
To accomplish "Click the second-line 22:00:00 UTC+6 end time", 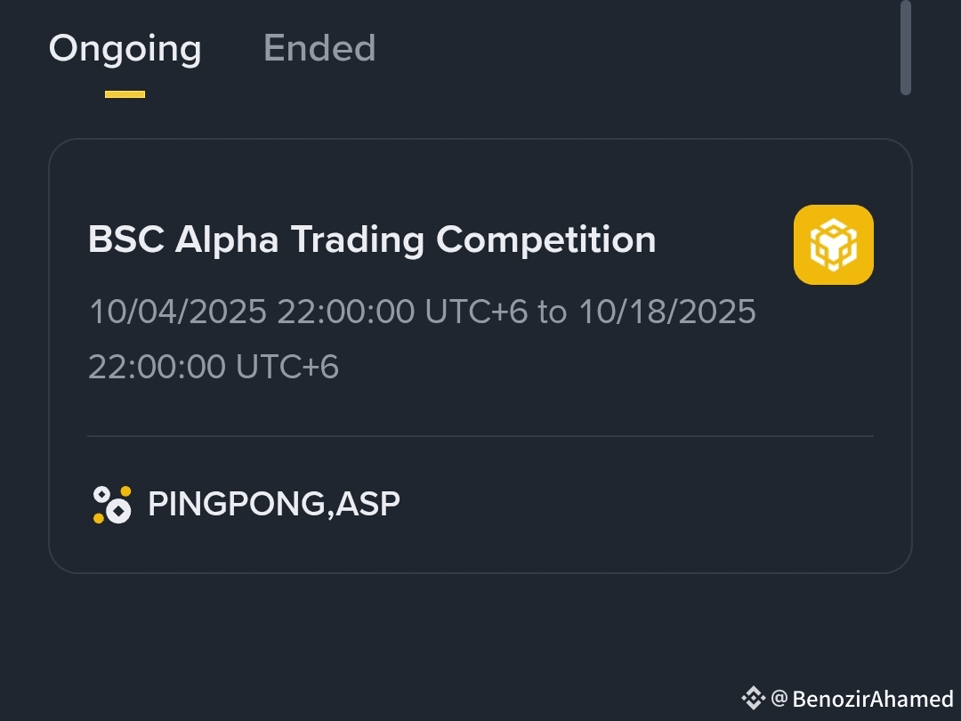I will 214,367.
